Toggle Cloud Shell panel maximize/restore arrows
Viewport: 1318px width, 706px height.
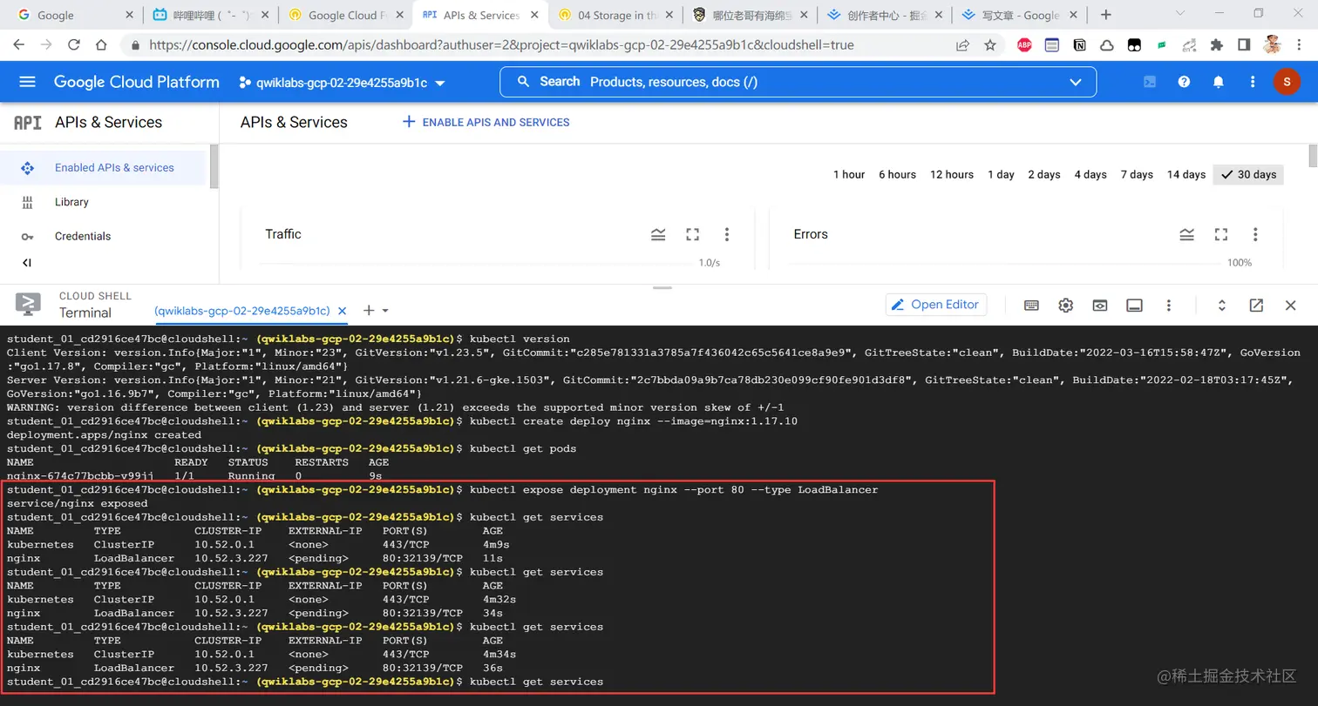pyautogui.click(x=1222, y=305)
